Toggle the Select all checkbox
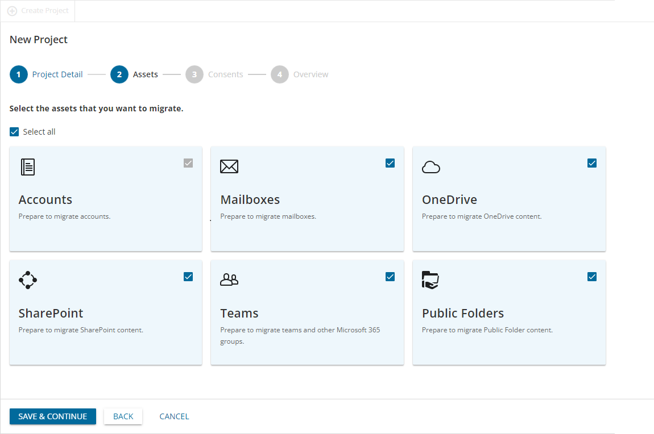The width and height of the screenshot is (654, 434). point(15,132)
